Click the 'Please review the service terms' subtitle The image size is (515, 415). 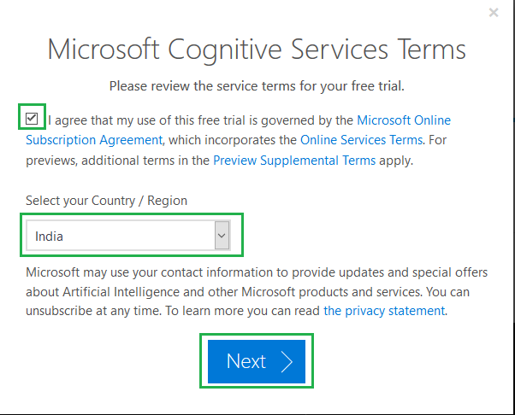pos(257,86)
